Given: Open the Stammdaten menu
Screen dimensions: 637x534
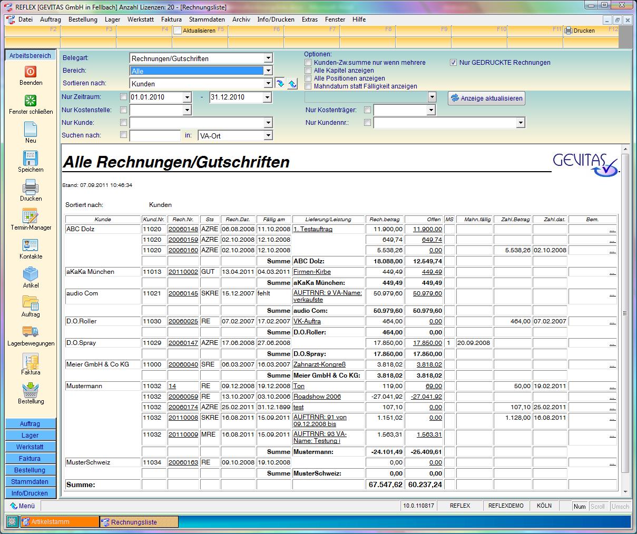Looking at the screenshot, I should 207,19.
